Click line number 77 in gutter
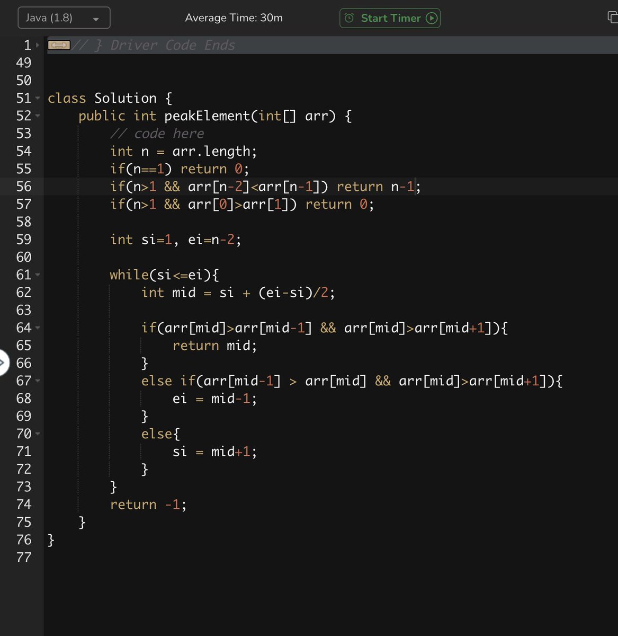The height and width of the screenshot is (636, 618). point(24,558)
